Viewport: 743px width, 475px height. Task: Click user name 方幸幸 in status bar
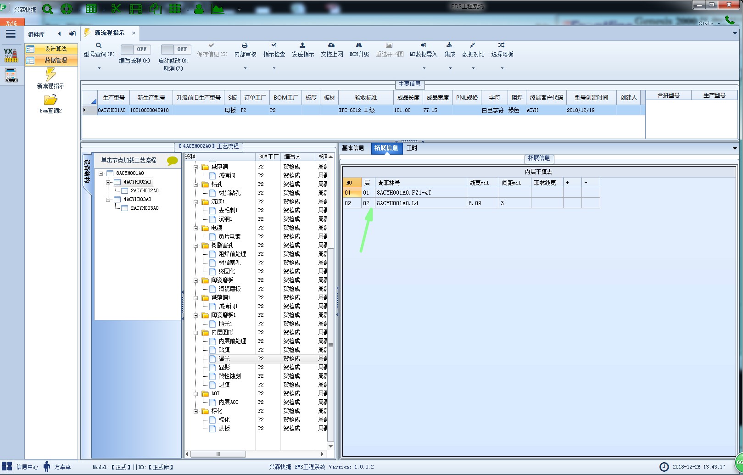62,467
